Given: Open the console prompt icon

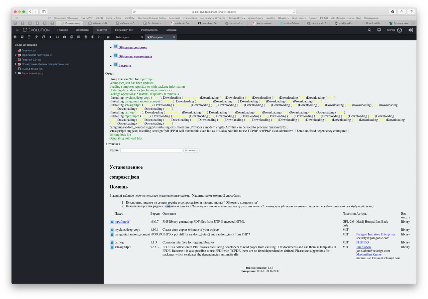Looking at the screenshot, I should click(x=100, y=37).
